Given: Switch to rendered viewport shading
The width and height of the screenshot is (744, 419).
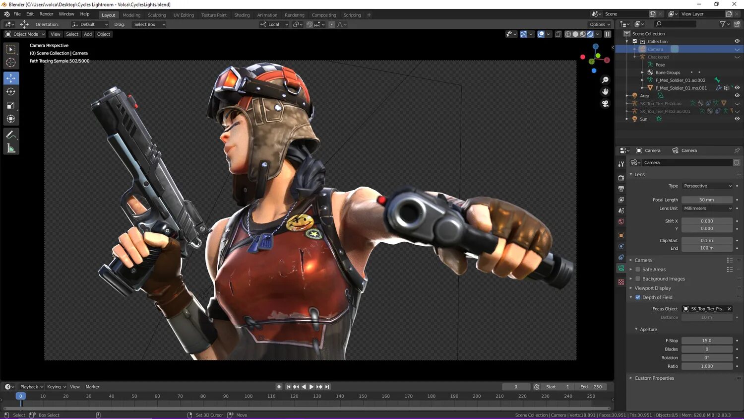Looking at the screenshot, I should click(x=590, y=34).
